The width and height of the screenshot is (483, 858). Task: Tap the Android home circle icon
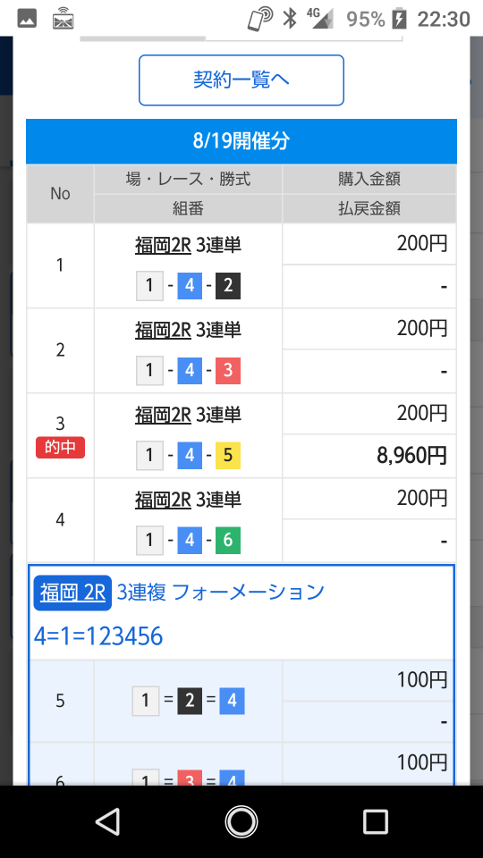click(241, 821)
